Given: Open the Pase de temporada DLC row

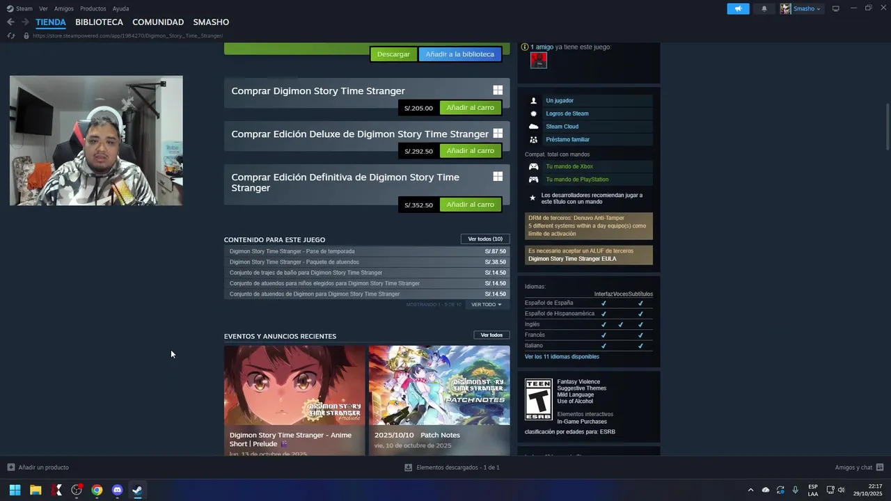Looking at the screenshot, I should (x=367, y=251).
